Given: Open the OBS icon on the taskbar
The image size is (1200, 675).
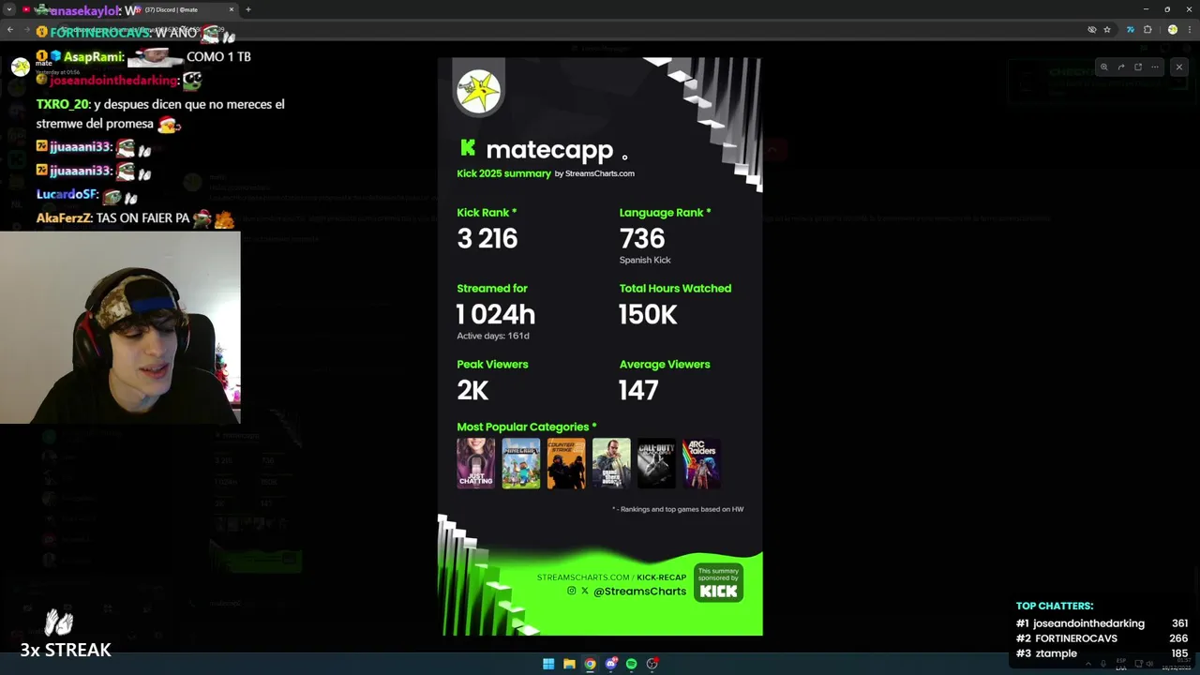Looking at the screenshot, I should (x=652, y=664).
